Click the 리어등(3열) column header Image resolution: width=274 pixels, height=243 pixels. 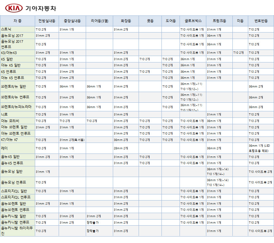coord(99,21)
